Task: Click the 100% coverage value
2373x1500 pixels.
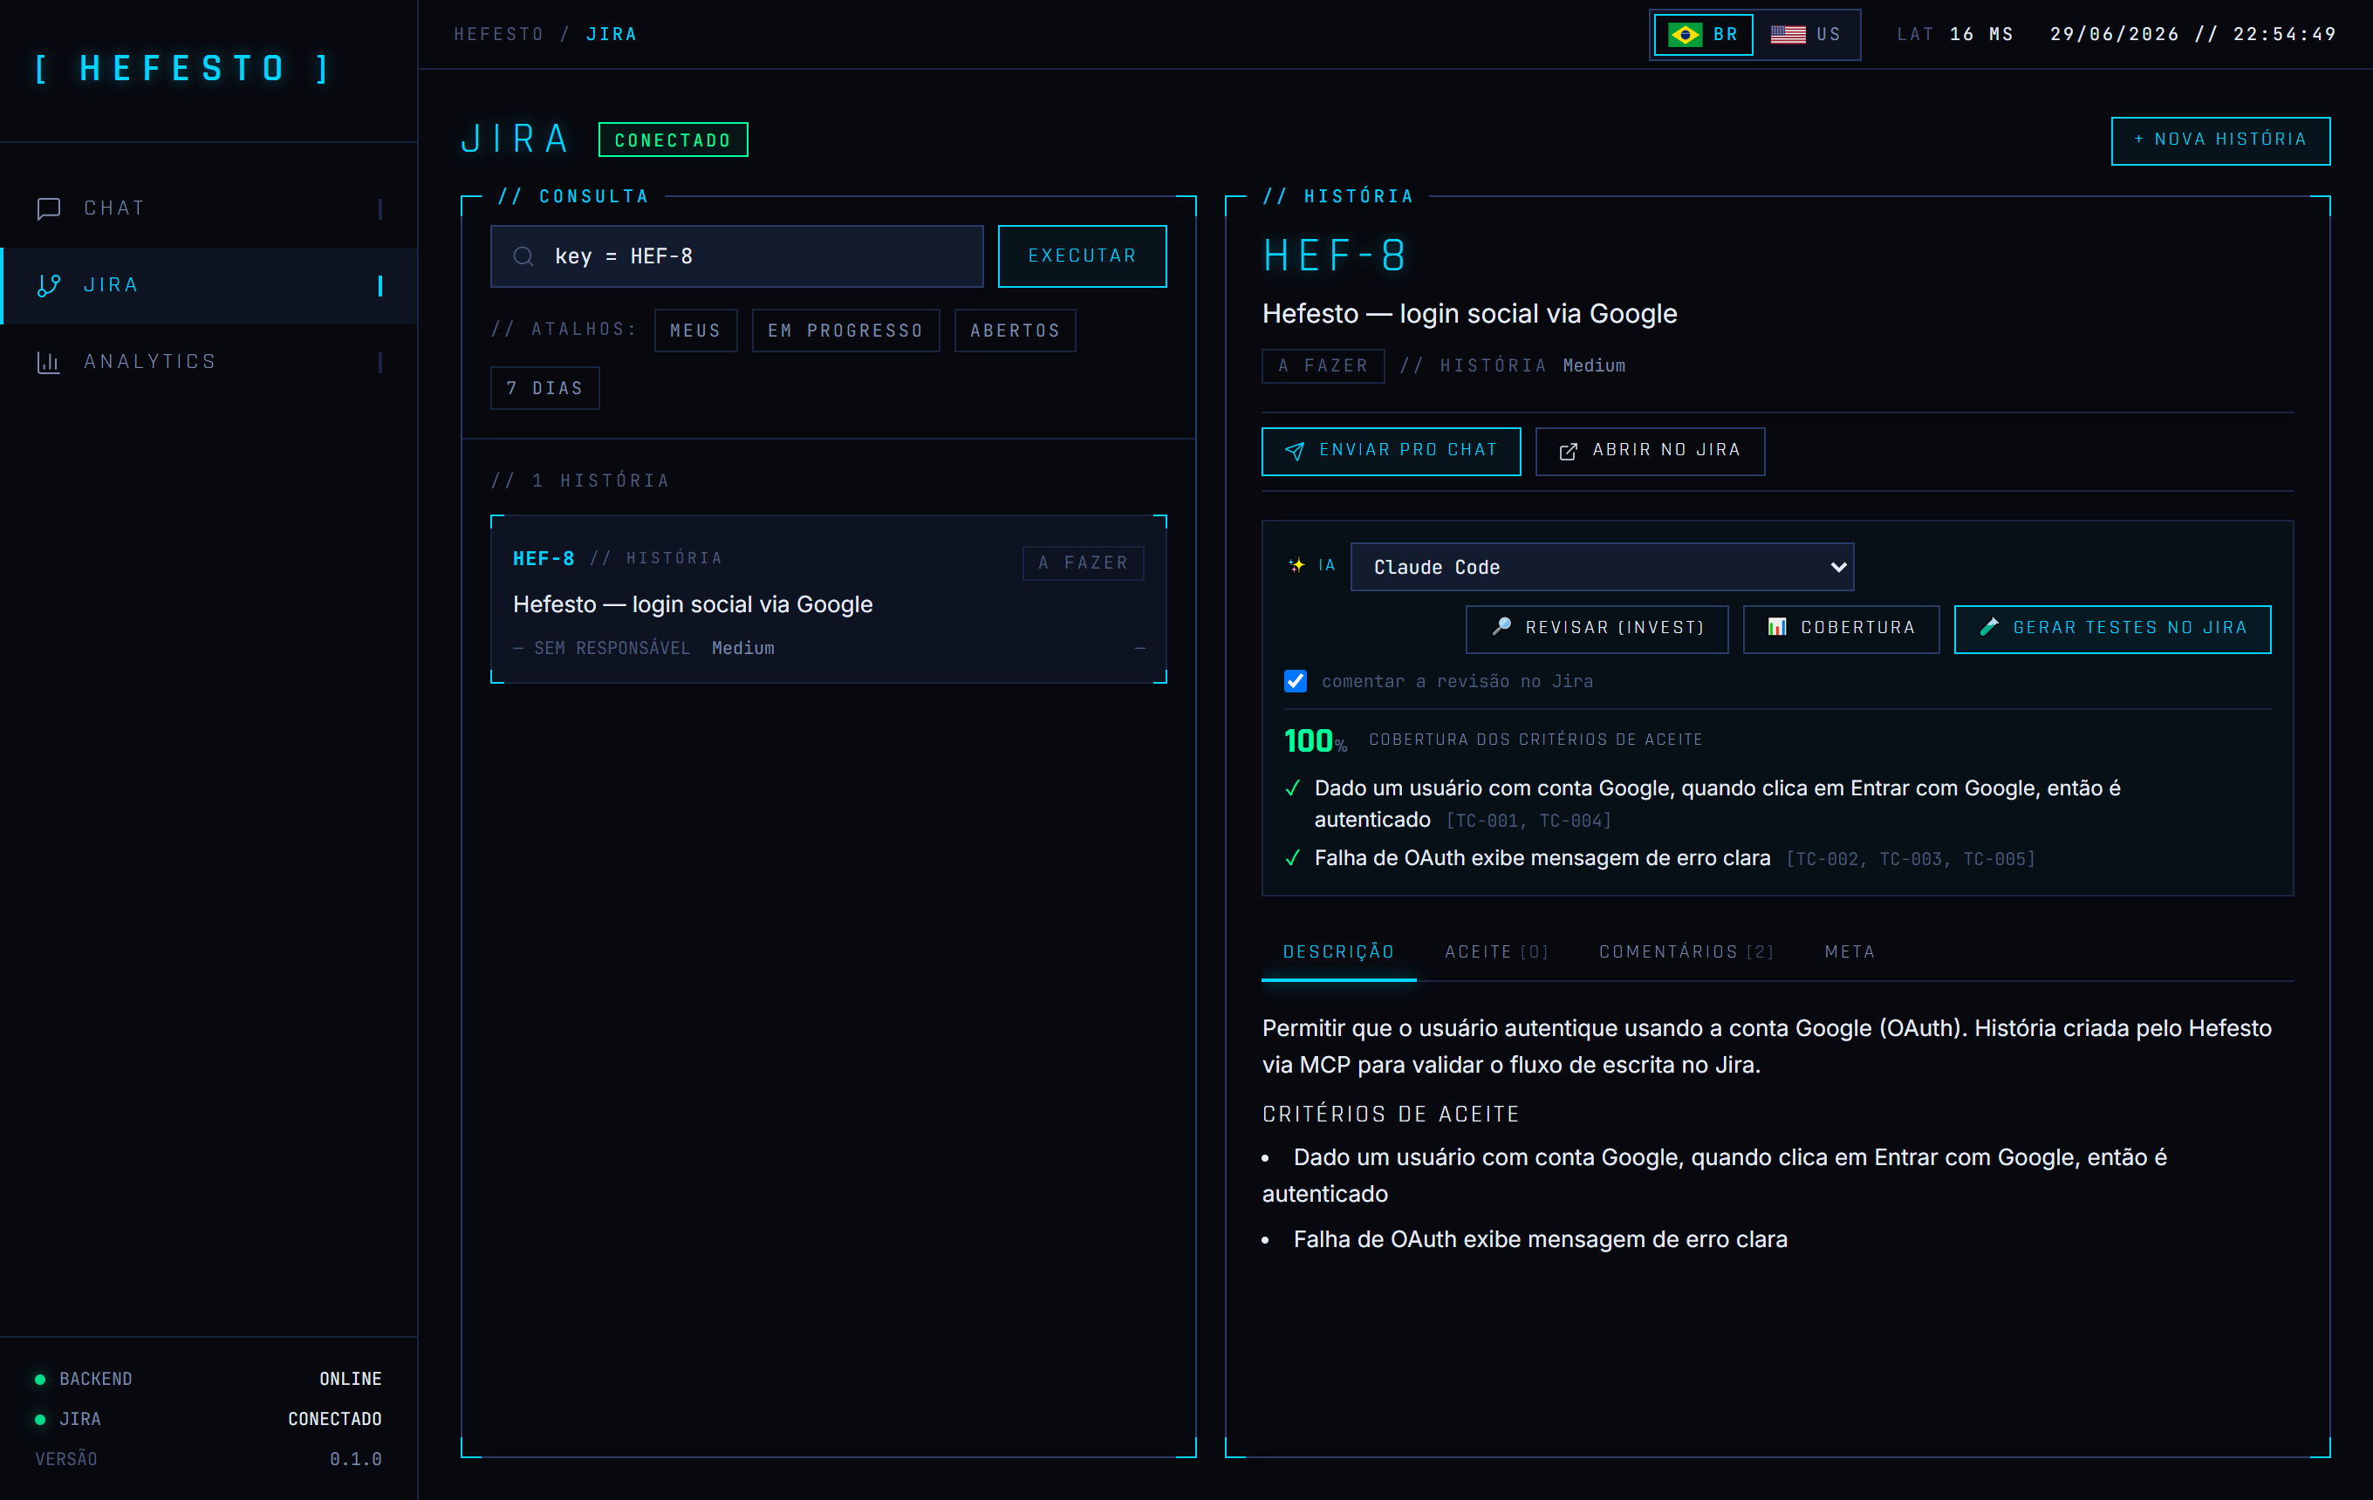Action: click(1315, 740)
